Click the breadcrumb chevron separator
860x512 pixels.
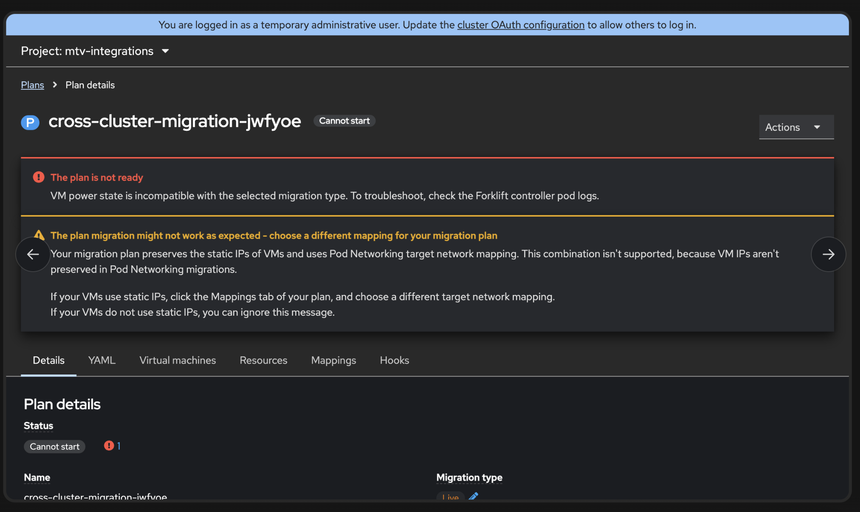pos(55,85)
